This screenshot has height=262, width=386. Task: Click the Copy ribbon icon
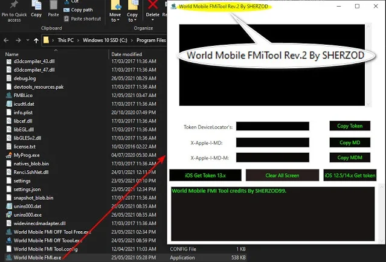click(x=36, y=5)
